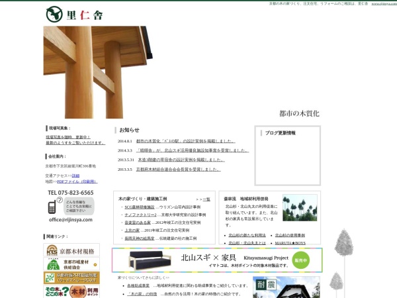Open the ナノファクトリー2 project link
The width and height of the screenshot is (397, 298).
click(x=140, y=215)
